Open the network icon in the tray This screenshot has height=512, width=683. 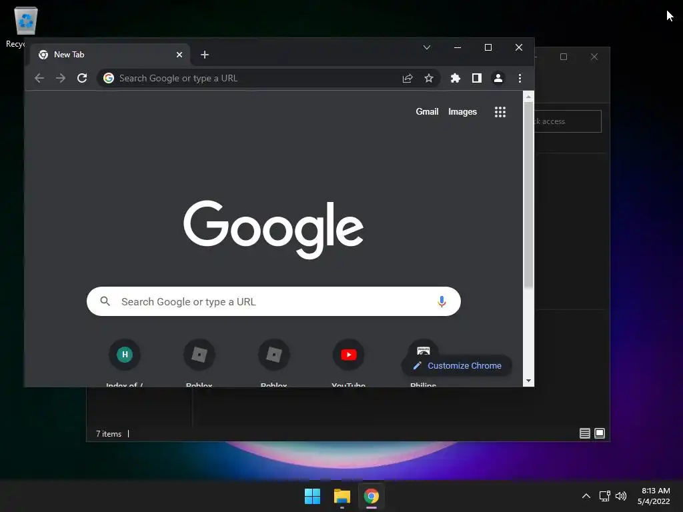tap(604, 496)
